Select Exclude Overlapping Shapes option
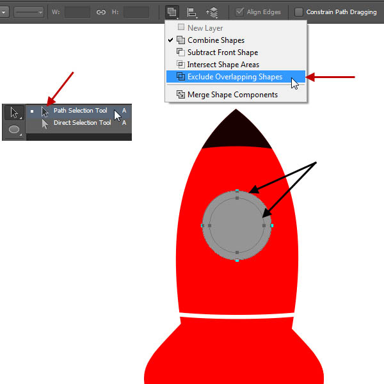384x384 pixels. 236,77
